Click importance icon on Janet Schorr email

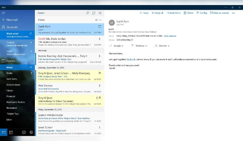99,128
